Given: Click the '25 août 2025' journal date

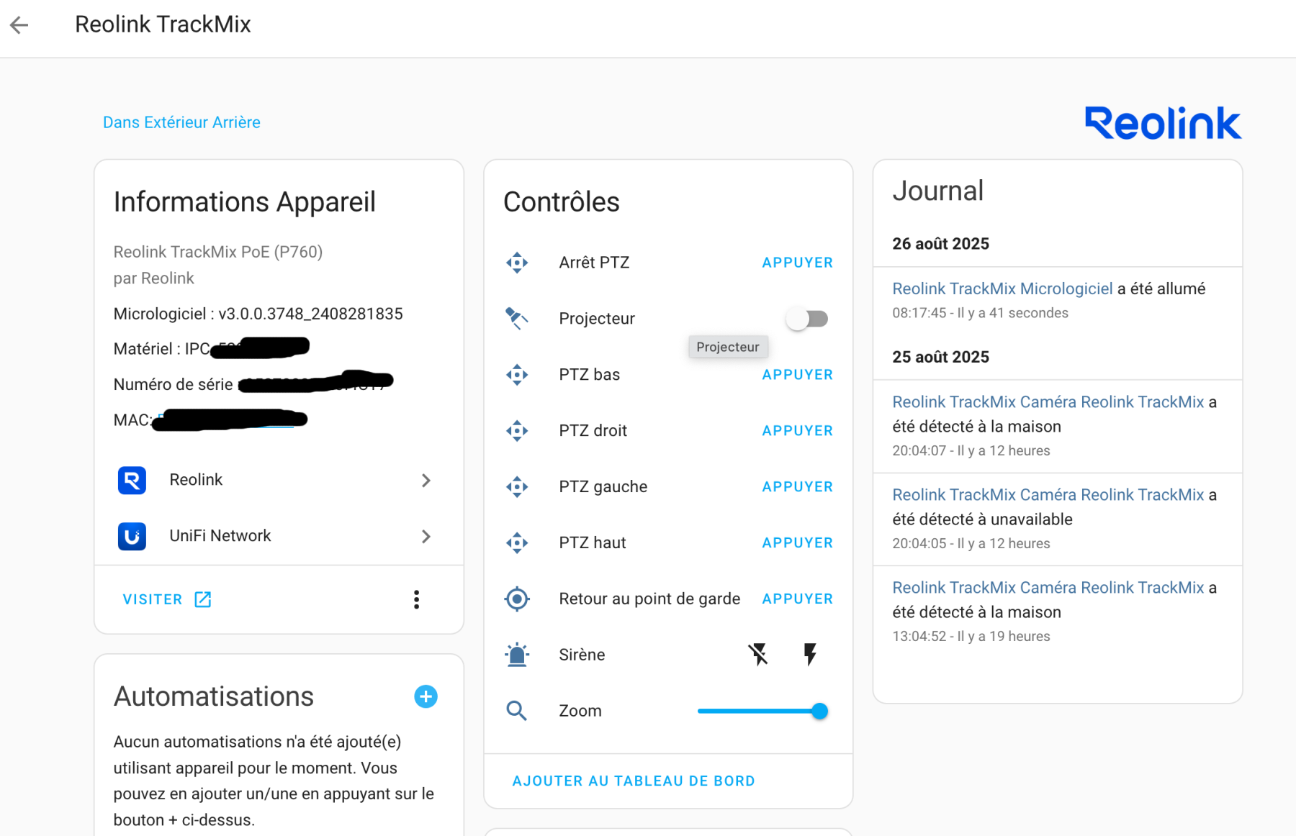Looking at the screenshot, I should [x=940, y=357].
